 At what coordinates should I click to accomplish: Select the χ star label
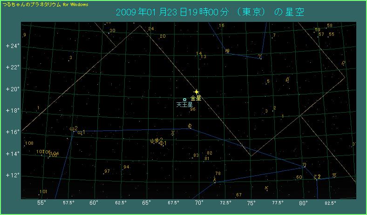(x=173, y=133)
